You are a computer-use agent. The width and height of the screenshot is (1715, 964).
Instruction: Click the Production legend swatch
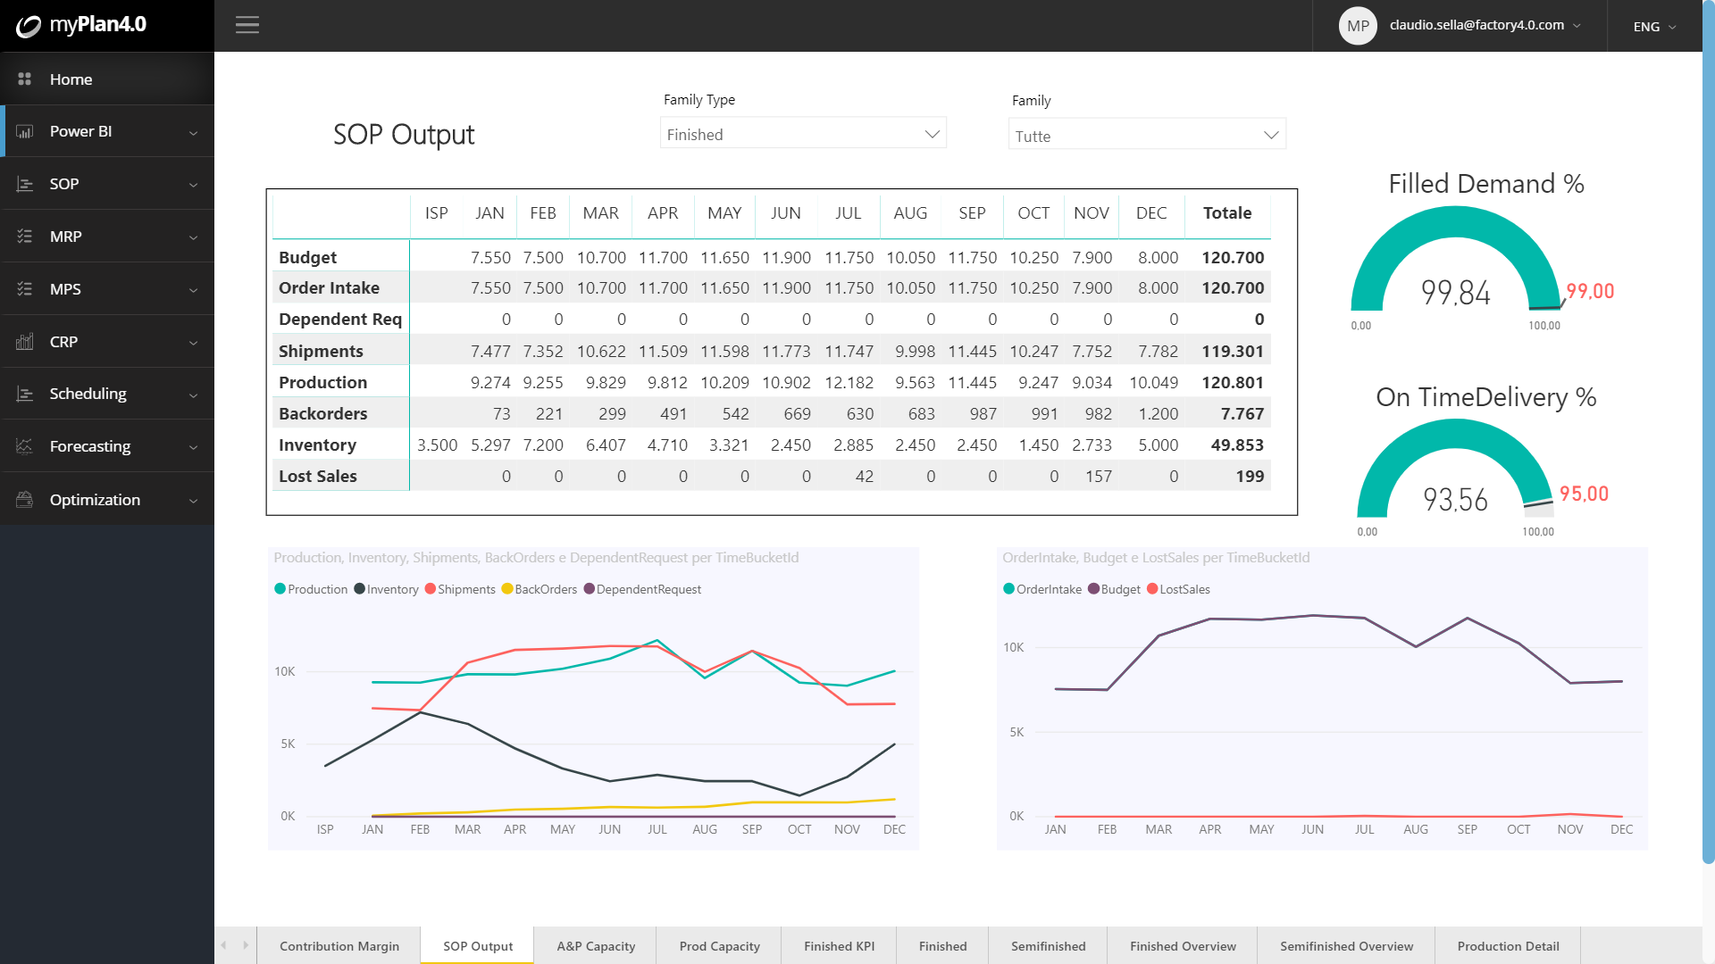point(280,589)
